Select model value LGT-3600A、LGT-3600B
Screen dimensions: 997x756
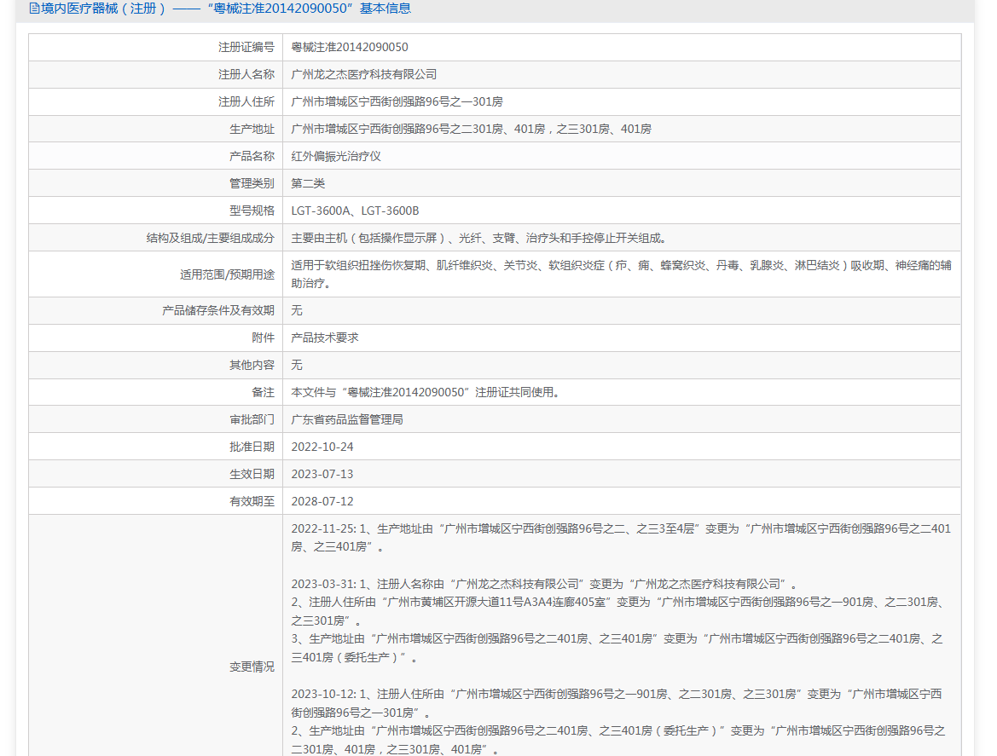355,211
